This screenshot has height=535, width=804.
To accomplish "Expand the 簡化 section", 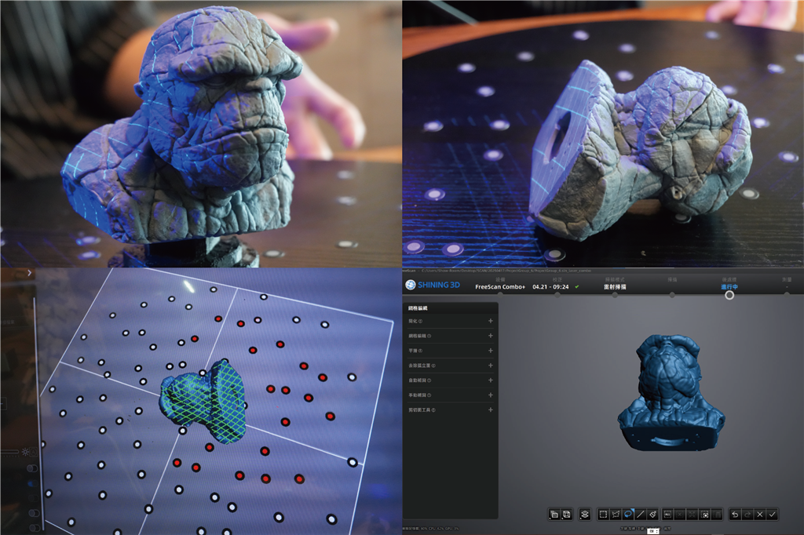I will (x=491, y=321).
